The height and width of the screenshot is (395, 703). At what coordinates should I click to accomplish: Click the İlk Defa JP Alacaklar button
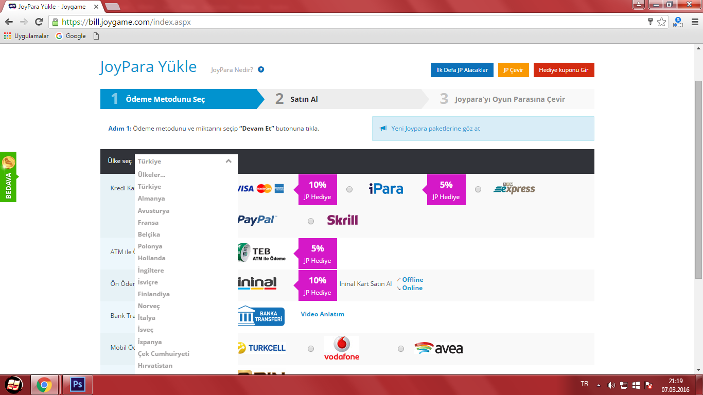[x=462, y=70]
